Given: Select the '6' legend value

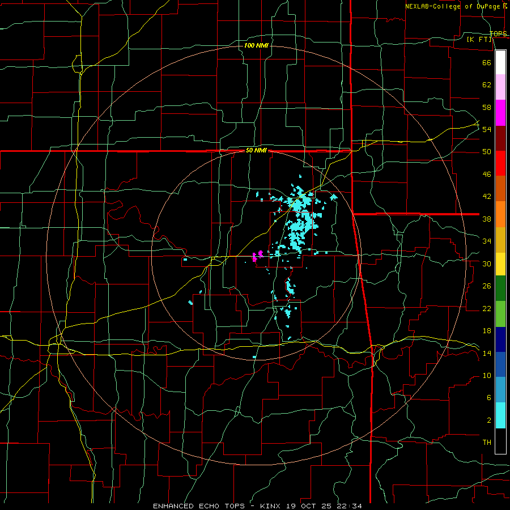Looking at the screenshot, I should click(x=488, y=398).
